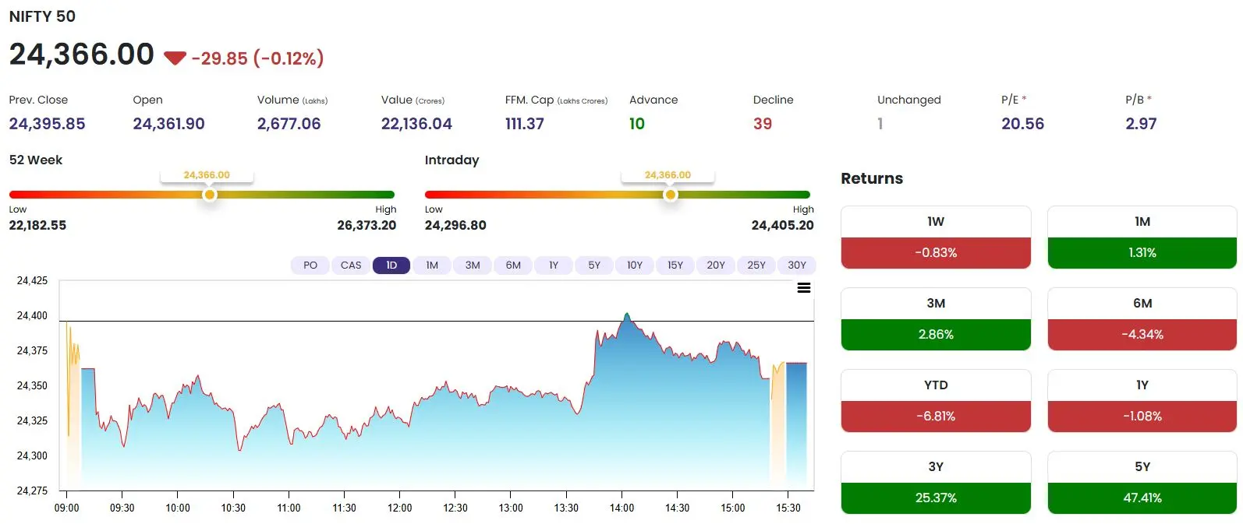Open the 5Y returns card in Returns
Screen dimensions: 1243x524
(x=1142, y=483)
